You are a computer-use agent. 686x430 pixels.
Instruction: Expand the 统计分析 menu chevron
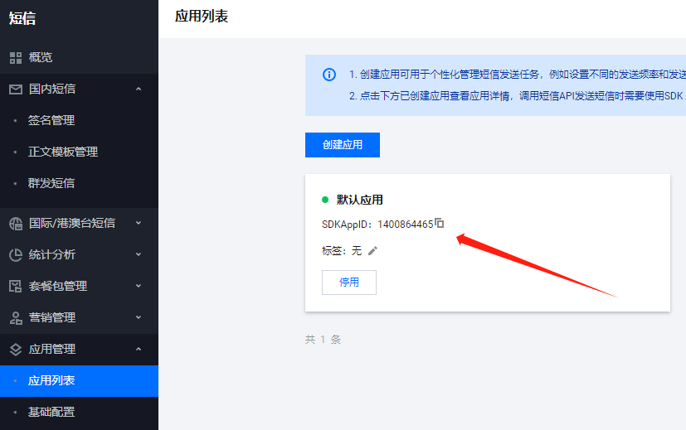coord(139,254)
